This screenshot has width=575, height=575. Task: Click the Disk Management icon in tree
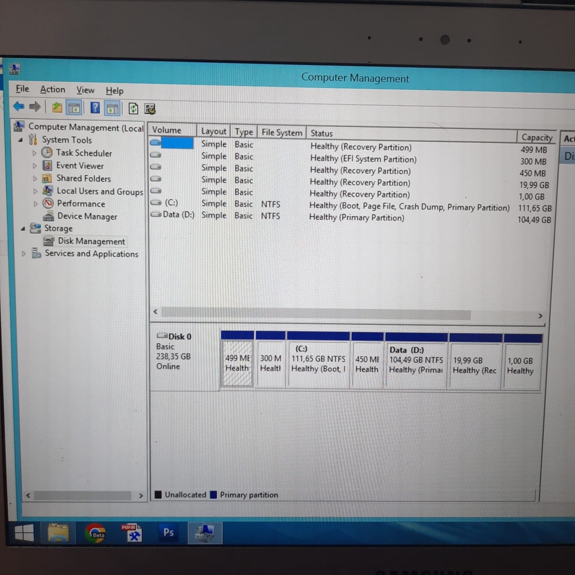pos(49,241)
